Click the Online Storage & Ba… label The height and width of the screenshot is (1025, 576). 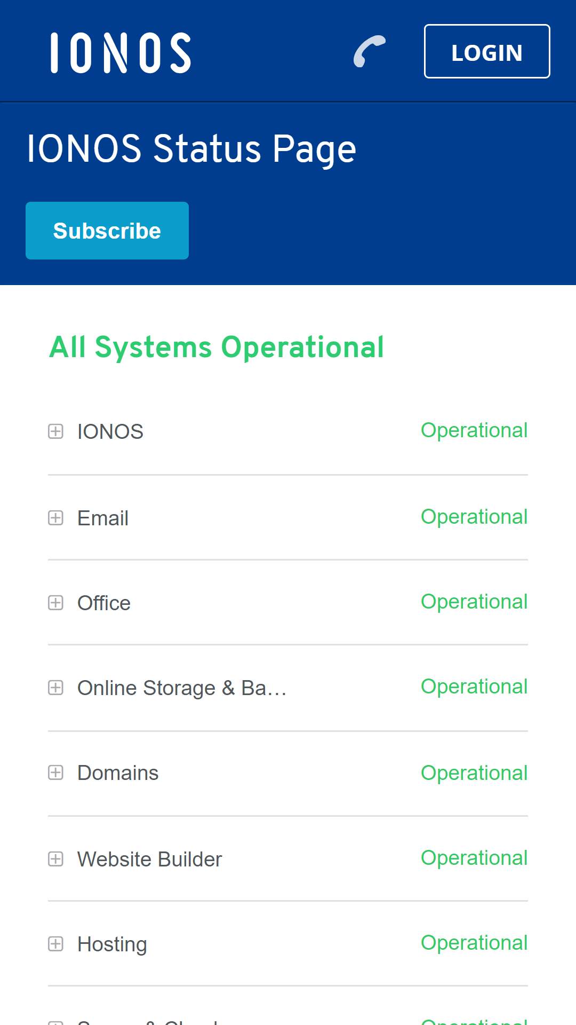182,688
